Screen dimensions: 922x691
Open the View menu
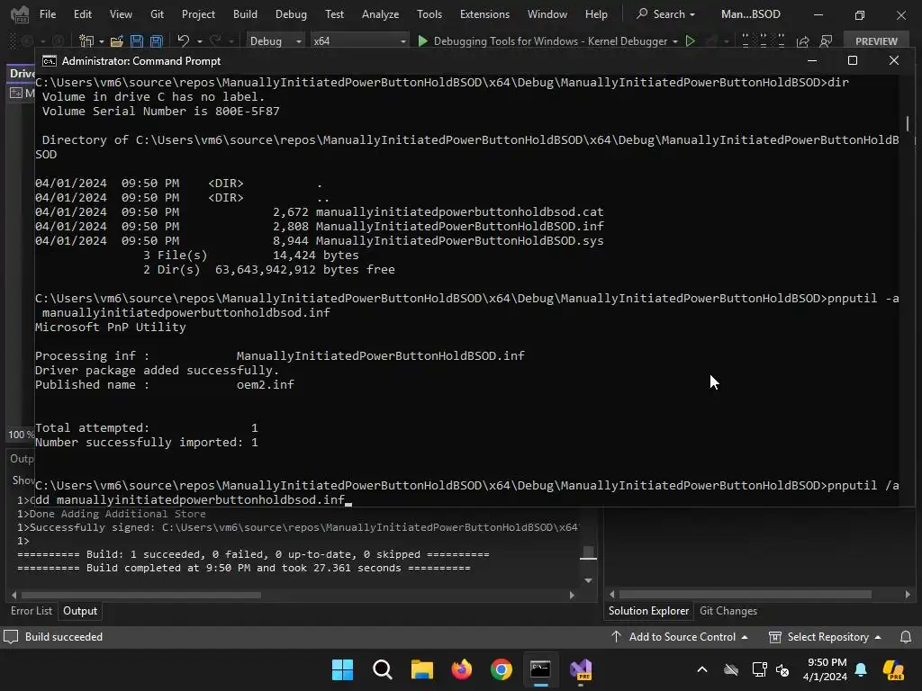pos(121,14)
